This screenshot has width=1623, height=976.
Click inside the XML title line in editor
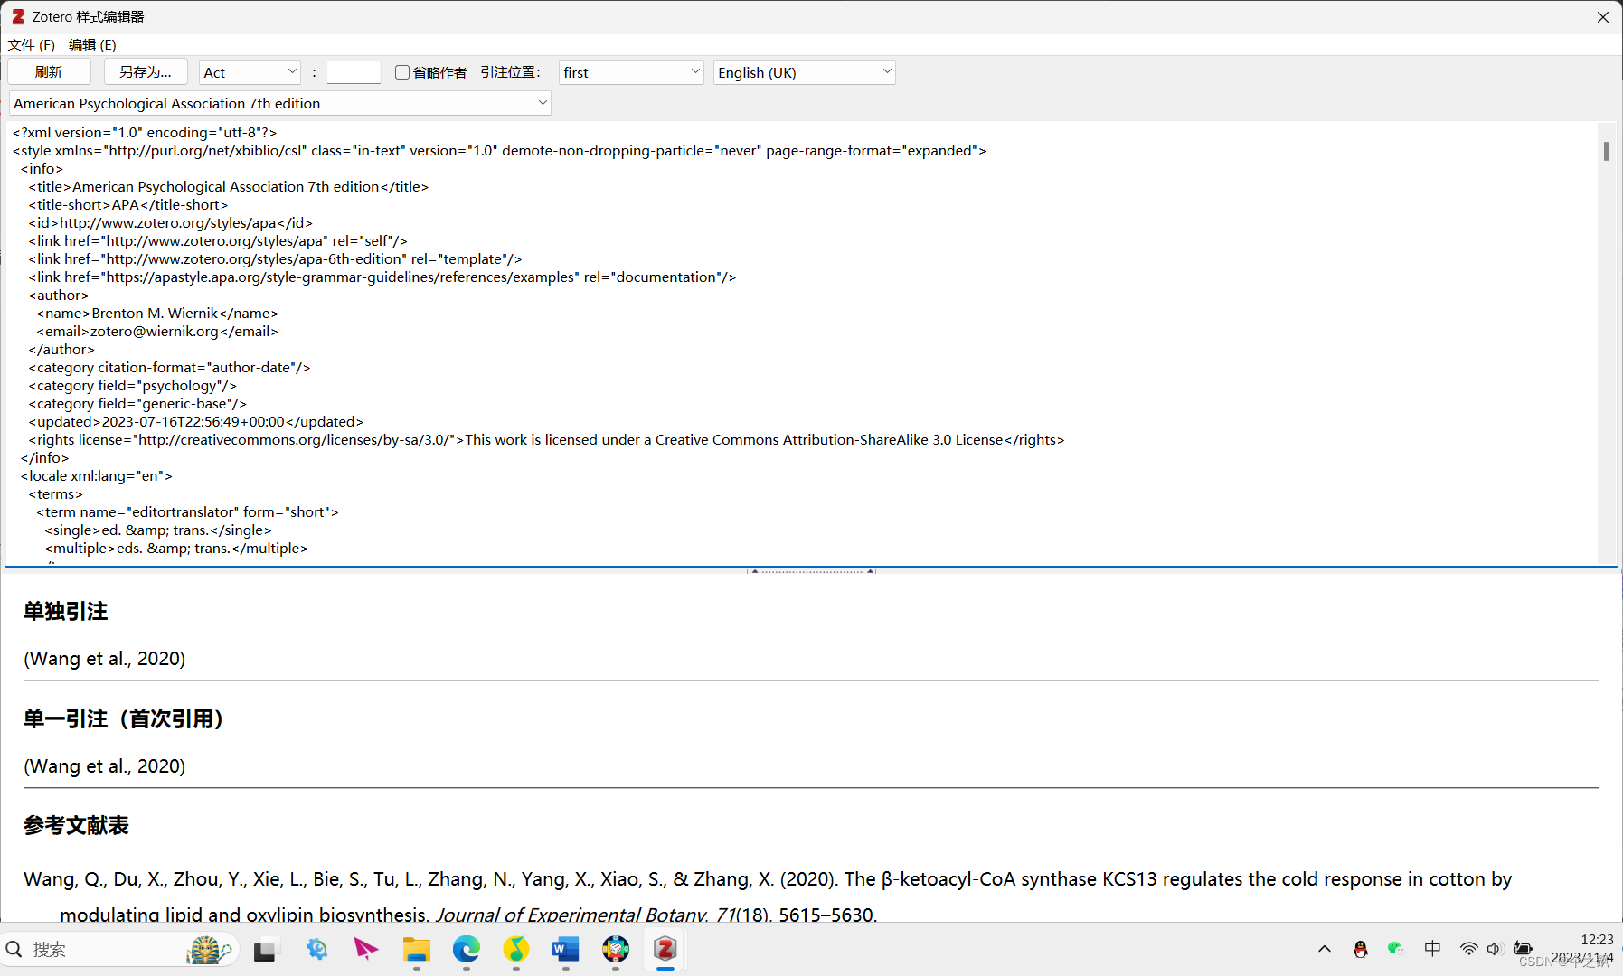point(229,186)
